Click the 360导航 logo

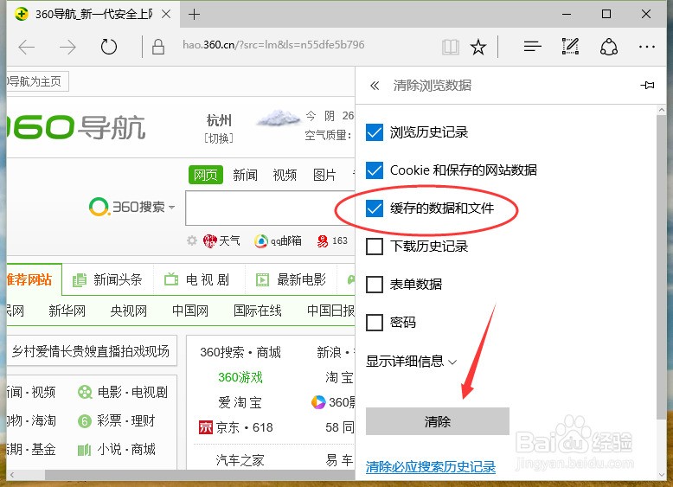76,127
